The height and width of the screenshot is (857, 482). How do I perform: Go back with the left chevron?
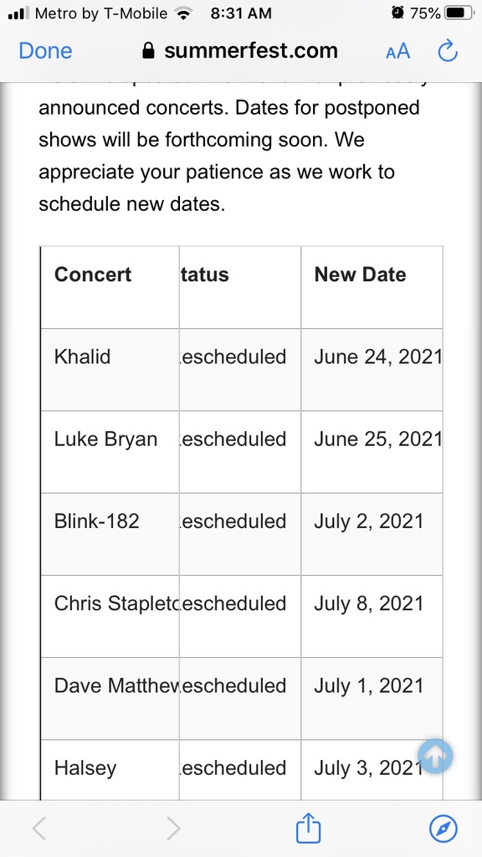point(38,829)
